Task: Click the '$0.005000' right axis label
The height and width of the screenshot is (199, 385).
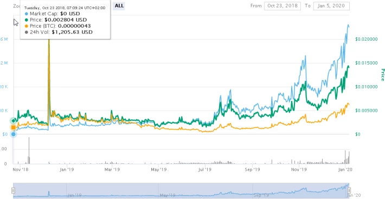Action: click(366, 111)
